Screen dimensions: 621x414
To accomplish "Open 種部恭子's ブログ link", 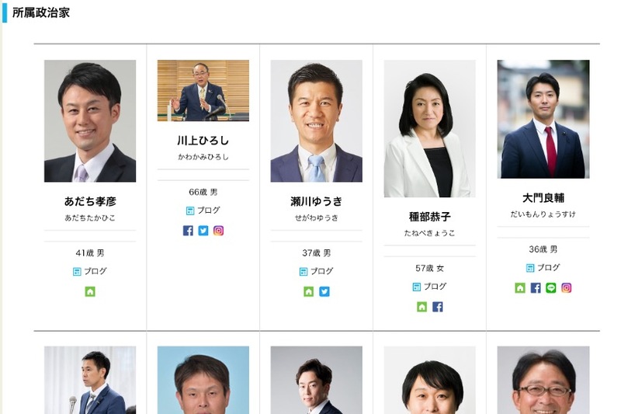I will click(430, 287).
